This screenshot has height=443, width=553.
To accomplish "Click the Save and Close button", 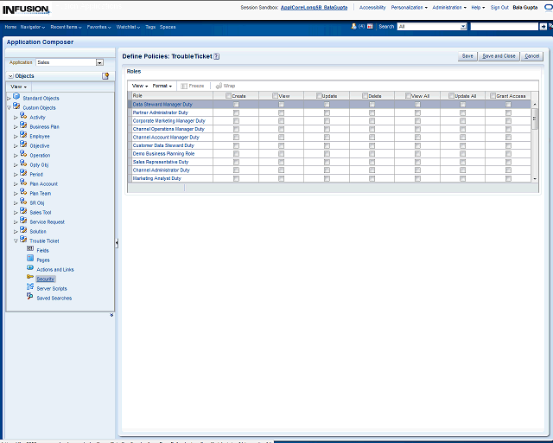I will click(499, 55).
